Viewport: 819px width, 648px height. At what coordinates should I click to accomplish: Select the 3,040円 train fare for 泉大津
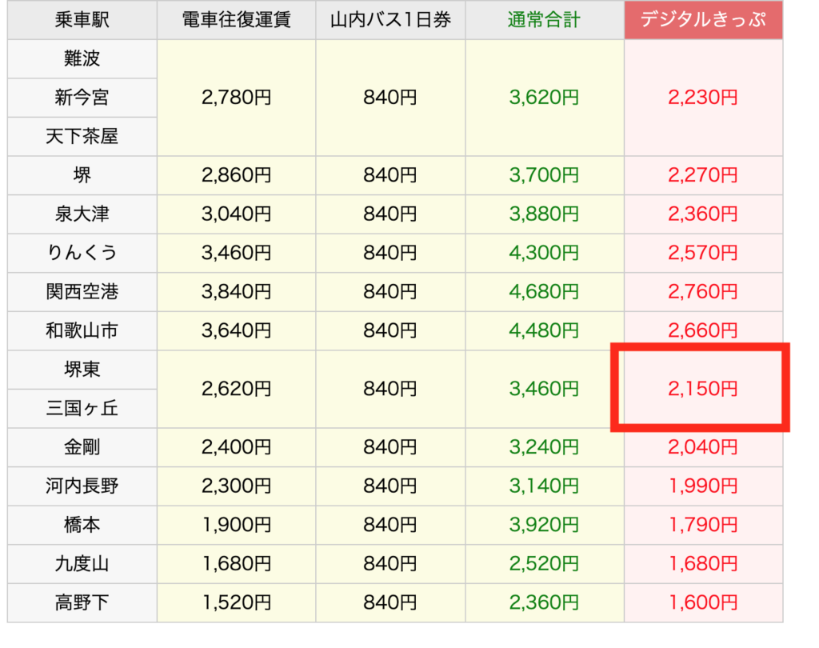point(236,214)
